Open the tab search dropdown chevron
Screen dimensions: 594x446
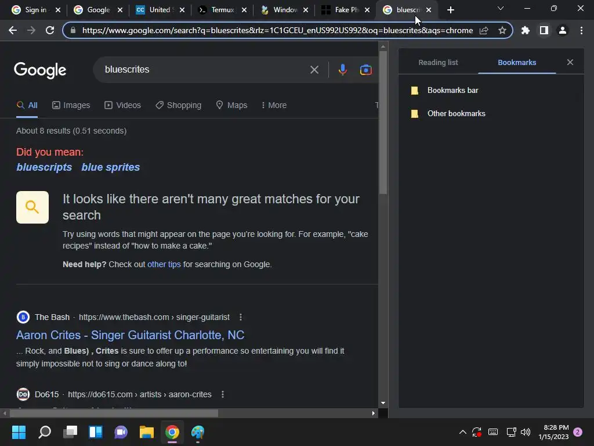[501, 8]
